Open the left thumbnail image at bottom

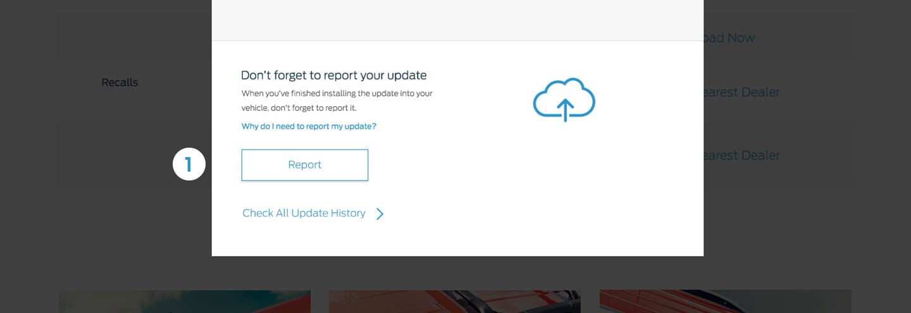click(x=185, y=302)
